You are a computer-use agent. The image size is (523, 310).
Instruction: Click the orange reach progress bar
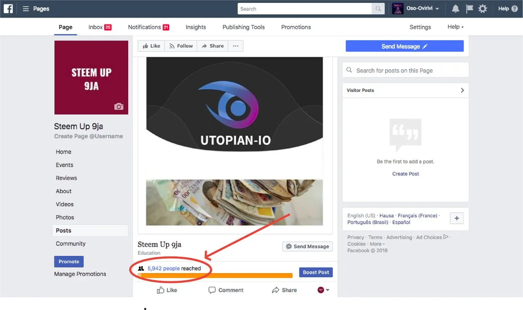tap(215, 276)
